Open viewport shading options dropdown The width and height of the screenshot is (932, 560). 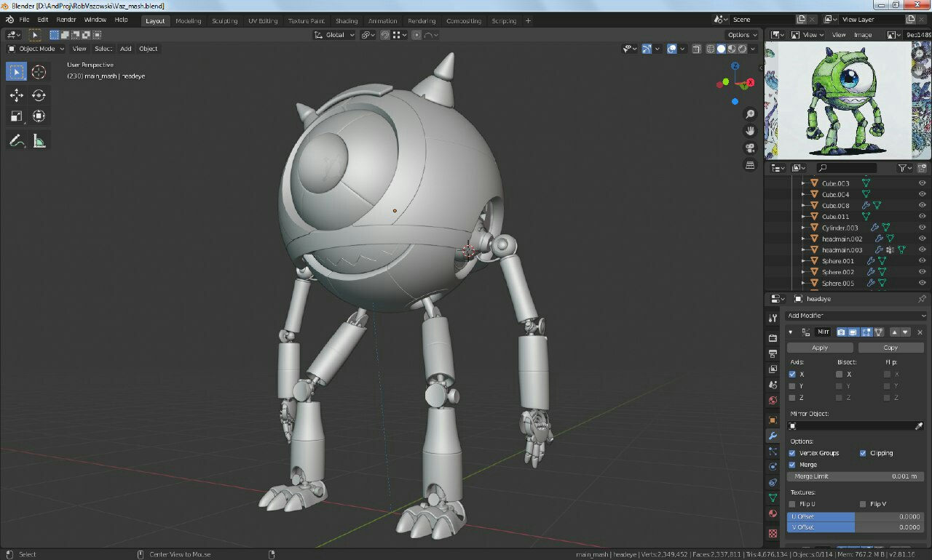[x=753, y=49]
